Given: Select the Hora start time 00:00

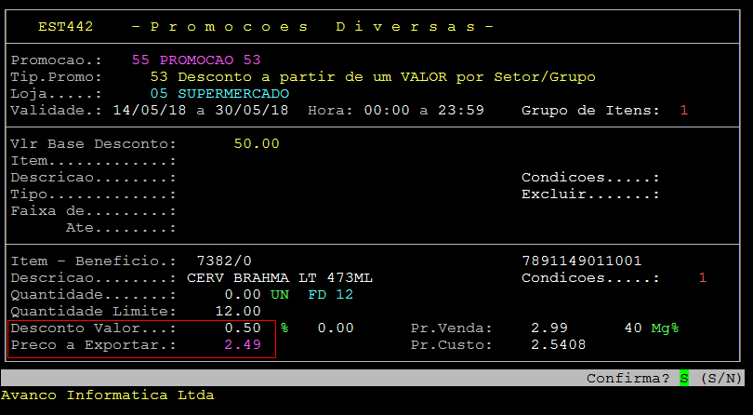Looking at the screenshot, I should click(x=380, y=111).
